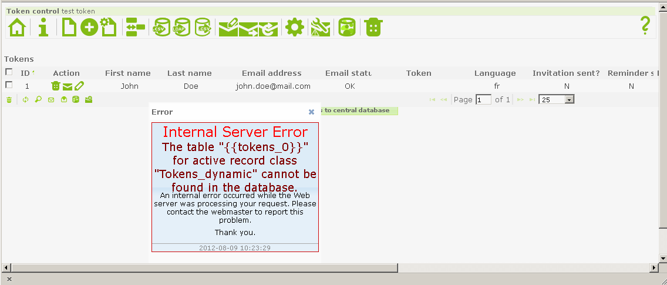667x285 pixels.
Task: Close the Error dialog with X
Action: pyautogui.click(x=311, y=112)
